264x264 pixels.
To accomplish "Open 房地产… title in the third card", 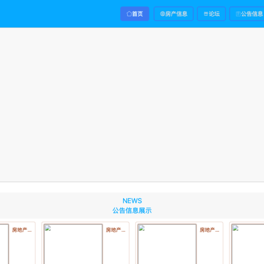I will (x=210, y=230).
